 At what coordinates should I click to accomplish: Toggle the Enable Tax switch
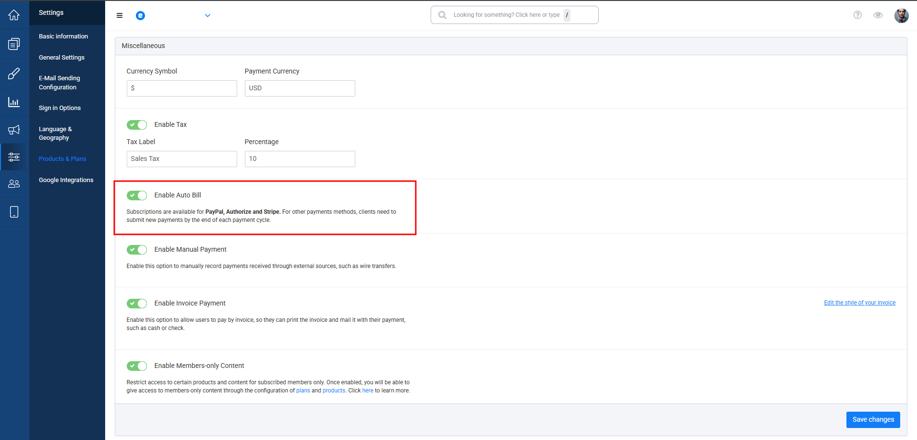click(x=137, y=125)
